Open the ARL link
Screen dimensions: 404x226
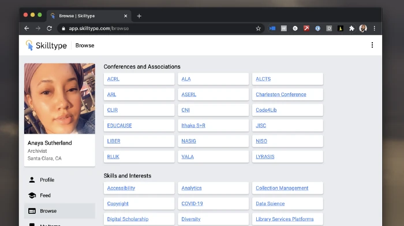click(x=111, y=95)
